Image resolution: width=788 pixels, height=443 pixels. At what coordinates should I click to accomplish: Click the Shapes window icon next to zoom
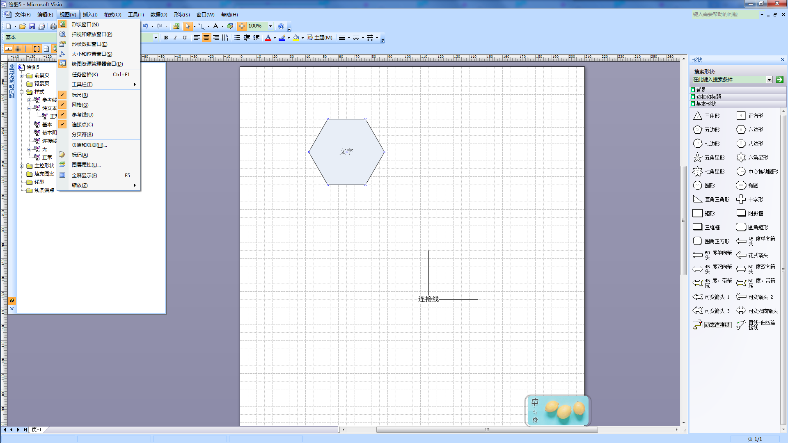point(242,26)
